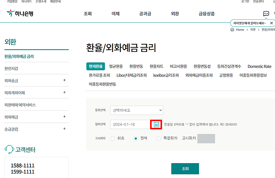The image size is (275, 178).
Task: Click the 송금클럽 sidebar label
Action: 11,129
